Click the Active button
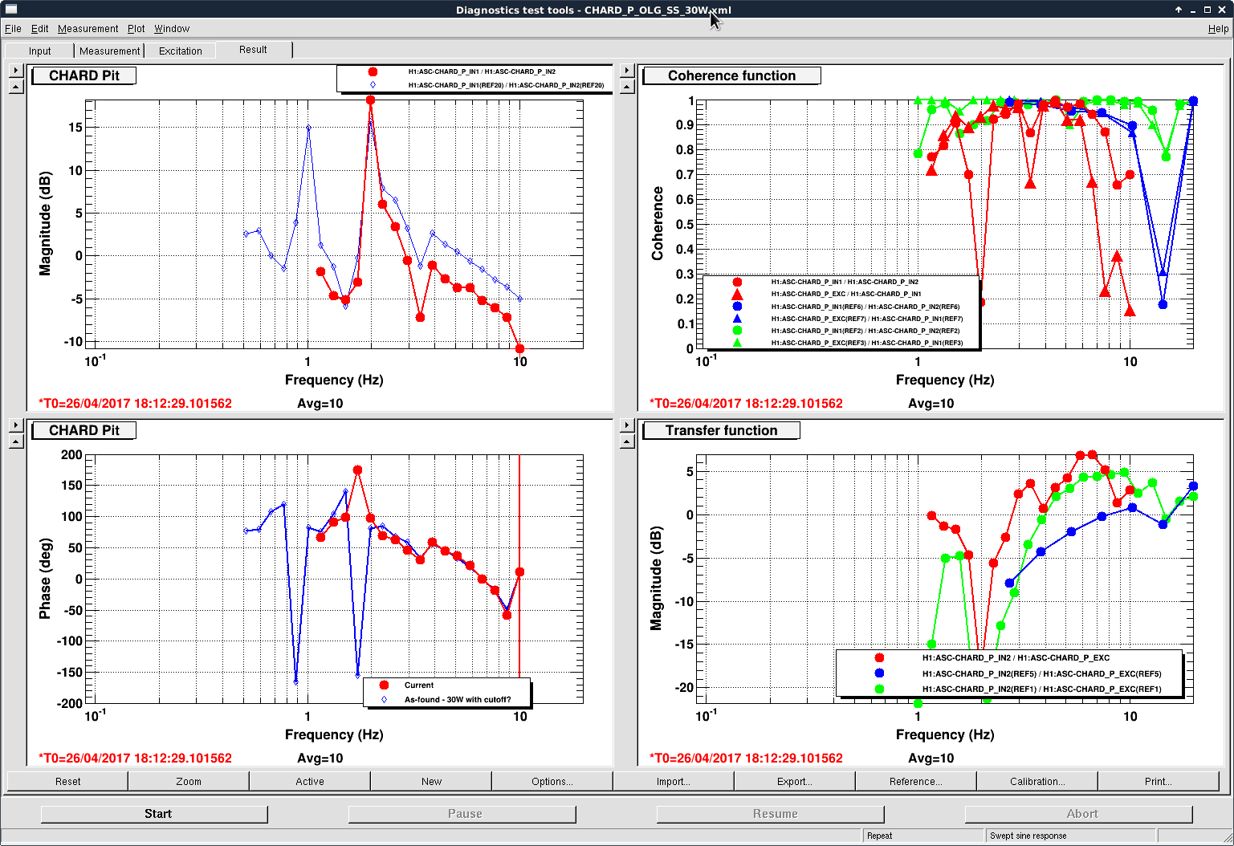The width and height of the screenshot is (1234, 846). tap(310, 781)
